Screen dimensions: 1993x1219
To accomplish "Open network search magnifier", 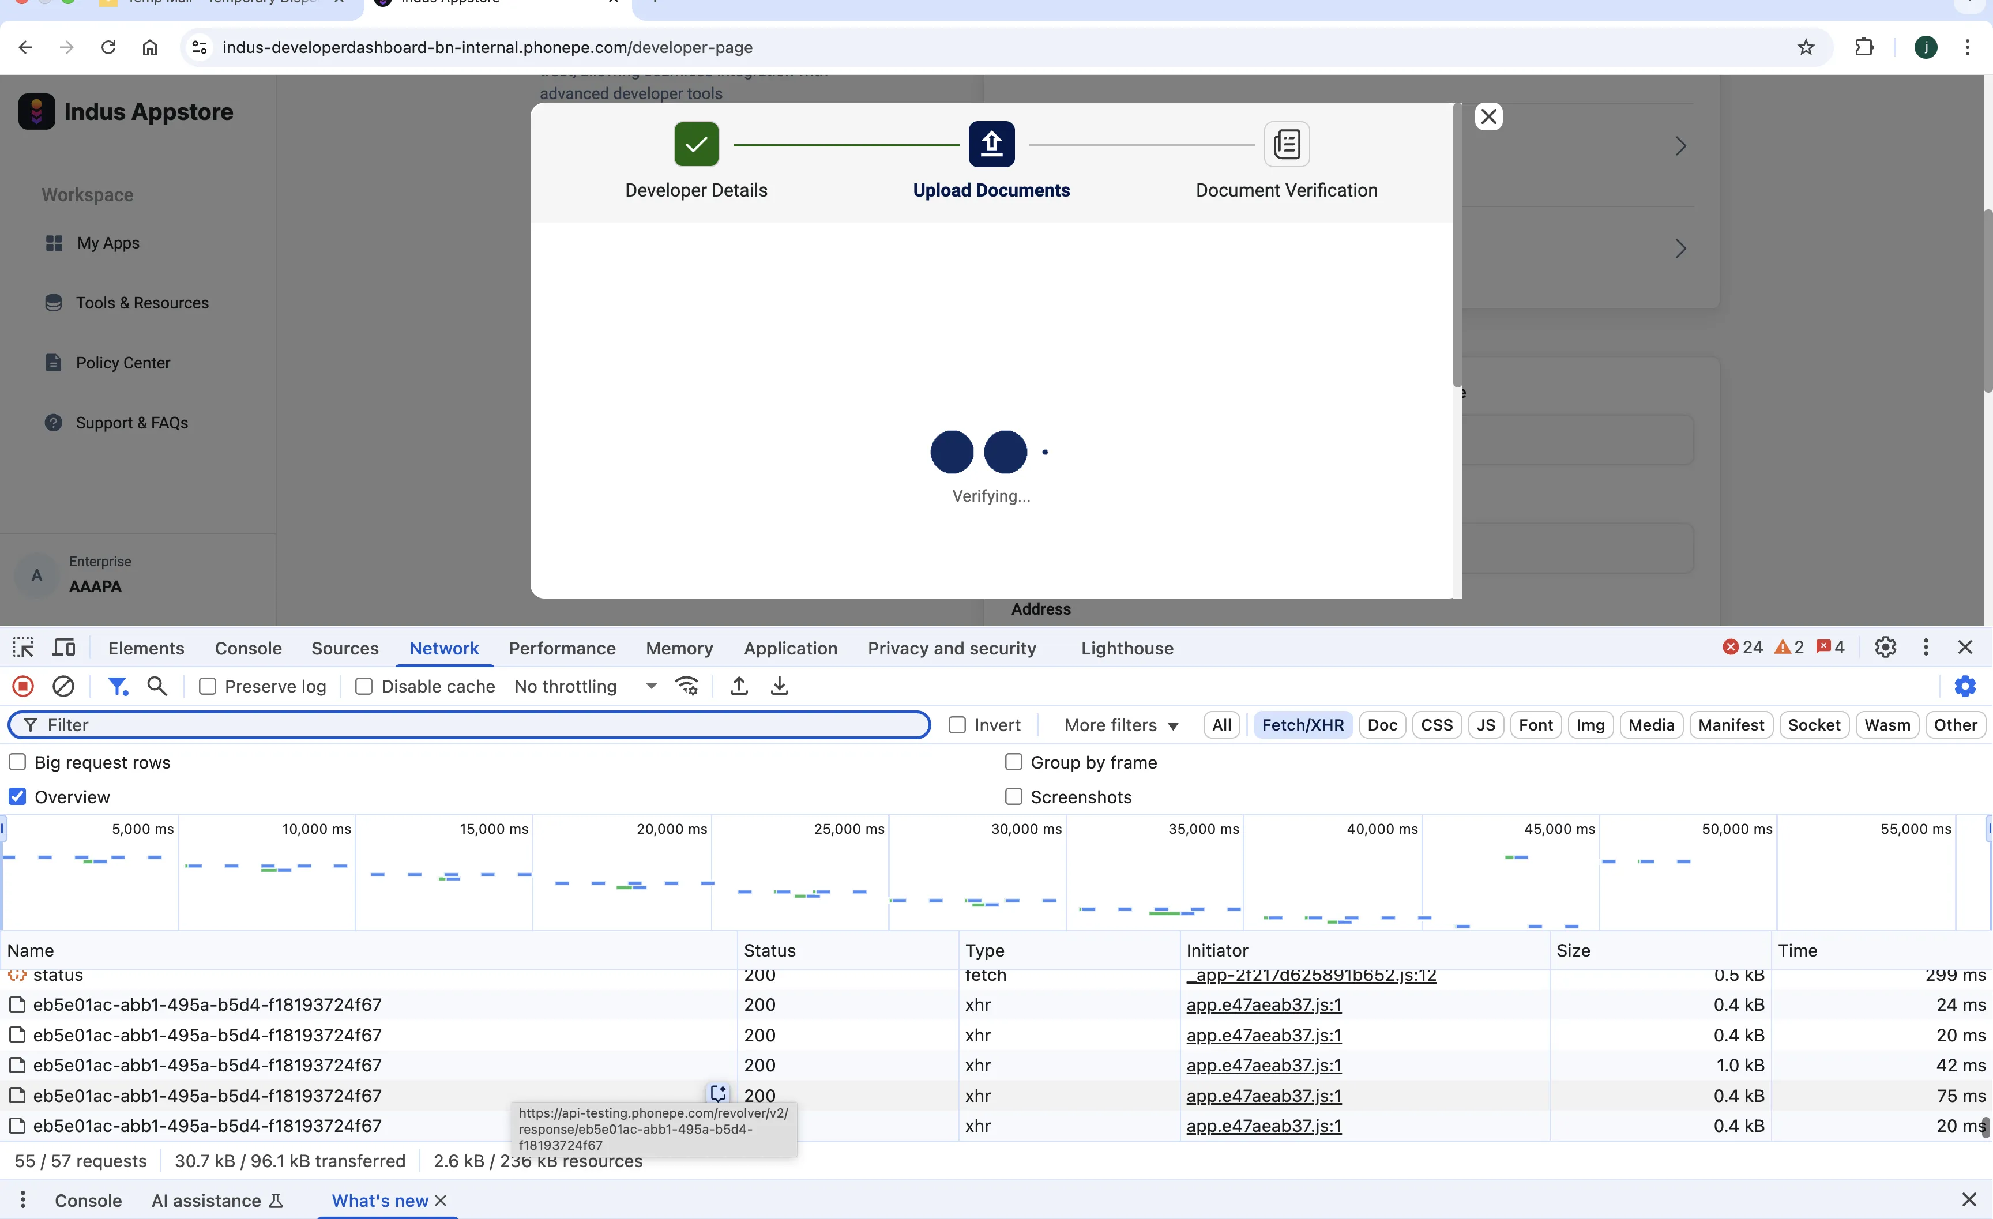I will click(157, 686).
